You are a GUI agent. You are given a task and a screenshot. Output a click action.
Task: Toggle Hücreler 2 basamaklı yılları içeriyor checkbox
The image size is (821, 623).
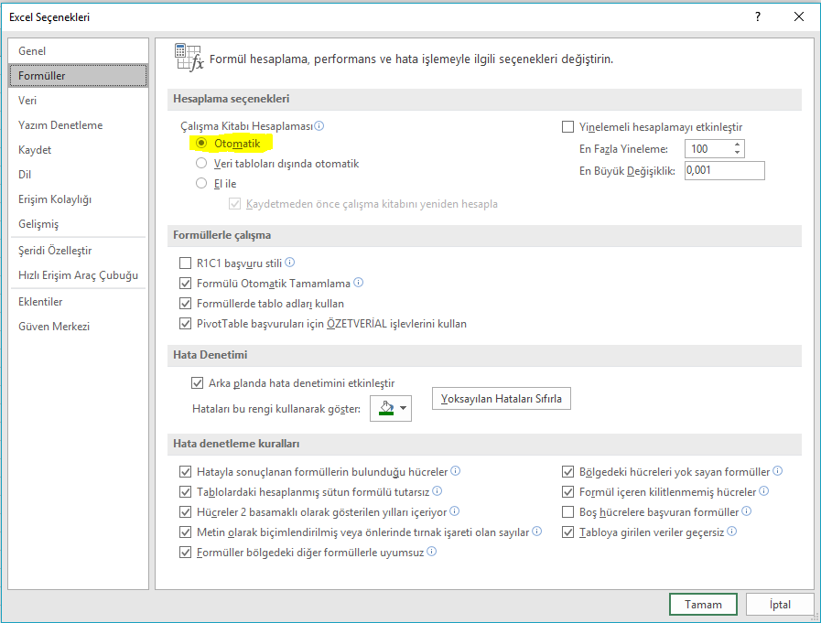point(186,511)
